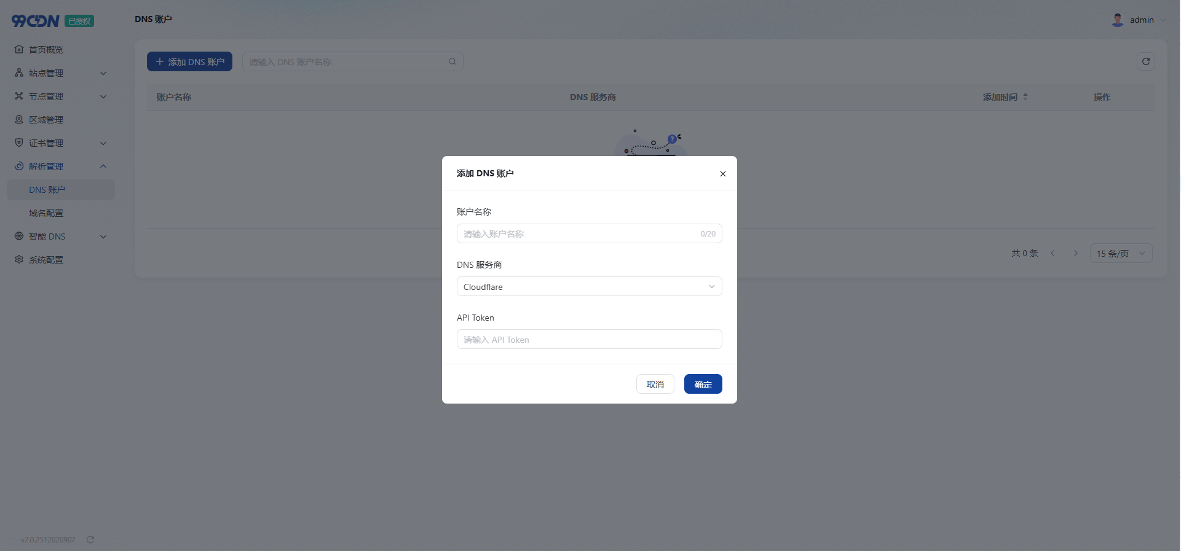Focus the 账户名称 input field

[x=578, y=234]
